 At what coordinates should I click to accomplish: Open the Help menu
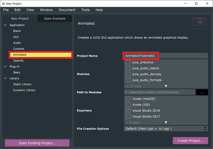(x=99, y=10)
